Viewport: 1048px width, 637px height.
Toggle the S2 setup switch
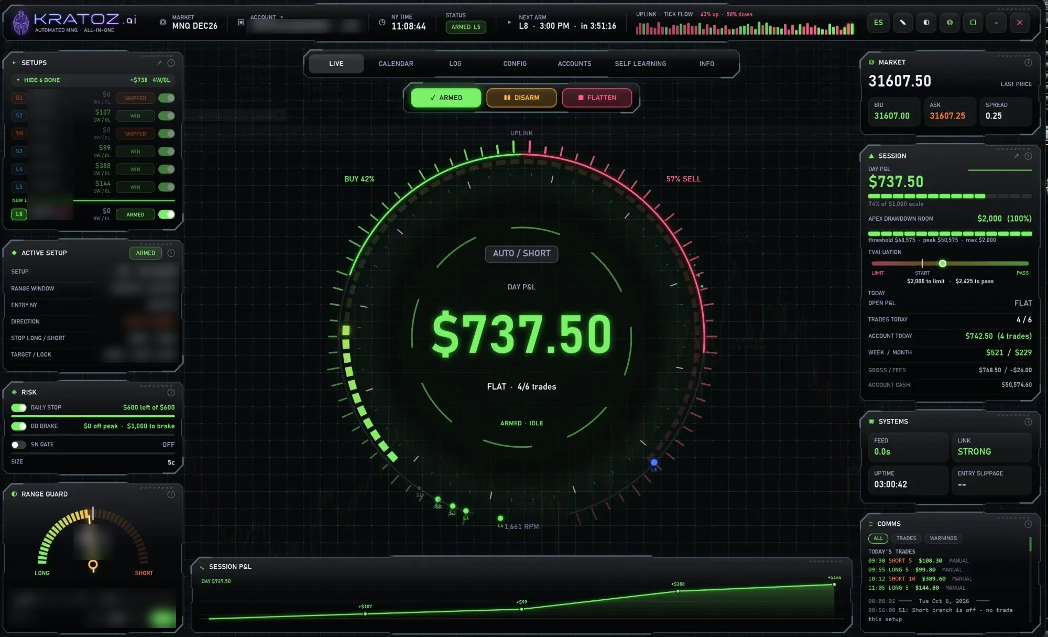click(167, 116)
